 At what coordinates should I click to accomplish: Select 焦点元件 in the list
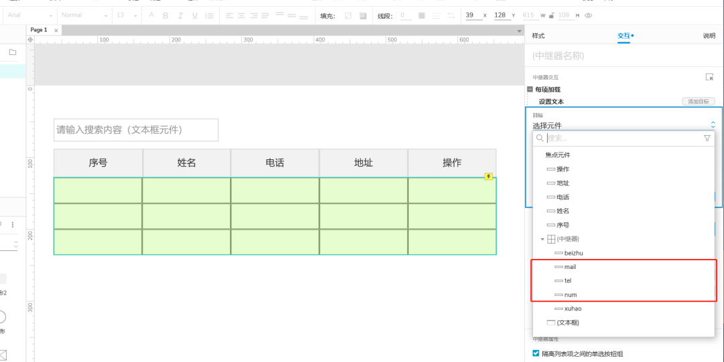pos(557,155)
